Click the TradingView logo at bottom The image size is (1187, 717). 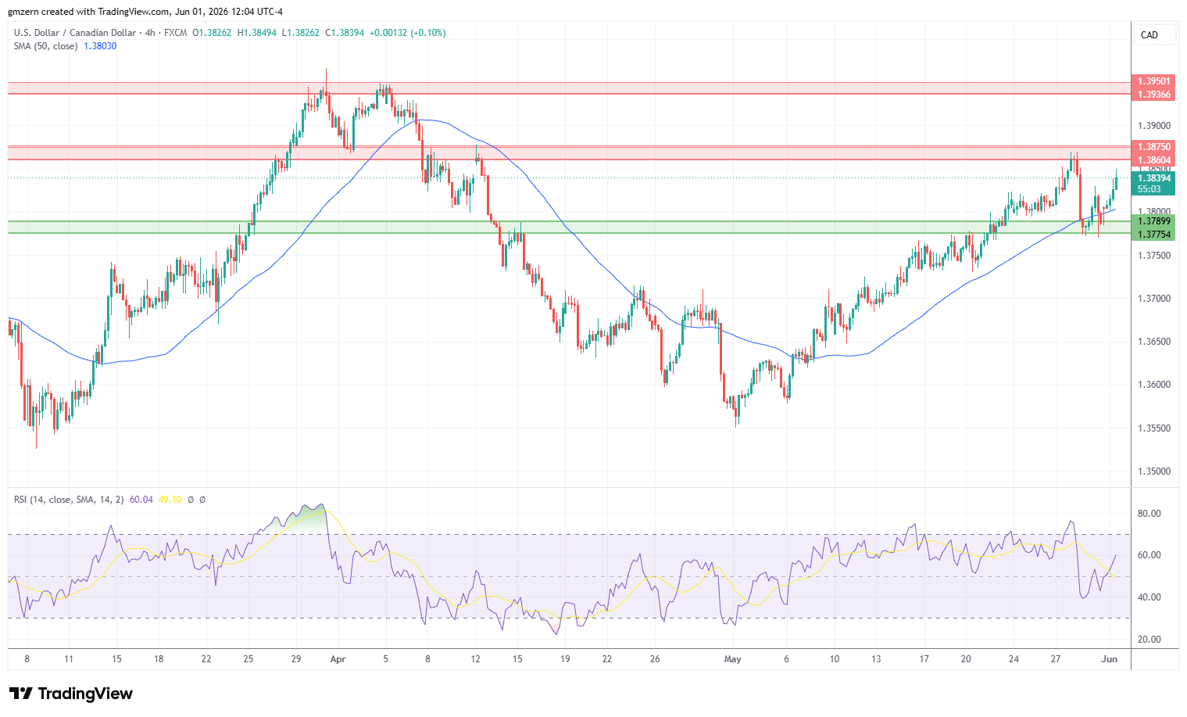click(70, 694)
